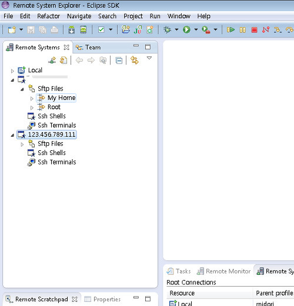This screenshot has width=294, height=306.
Task: Click the New Android XML file icon
Action: pos(150,30)
